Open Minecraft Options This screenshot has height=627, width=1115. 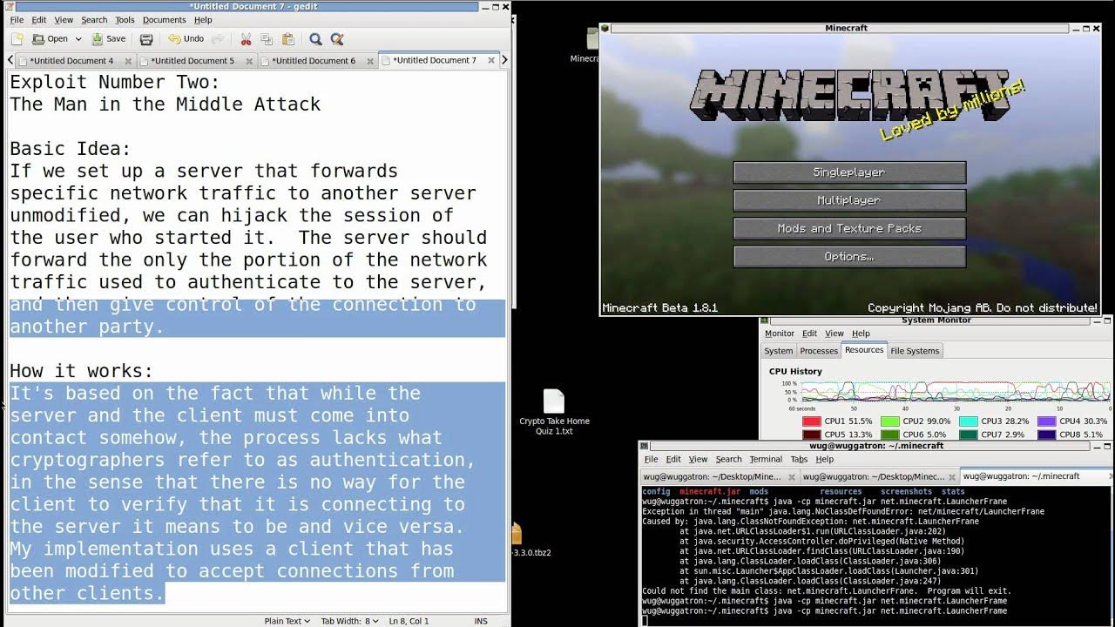point(849,257)
